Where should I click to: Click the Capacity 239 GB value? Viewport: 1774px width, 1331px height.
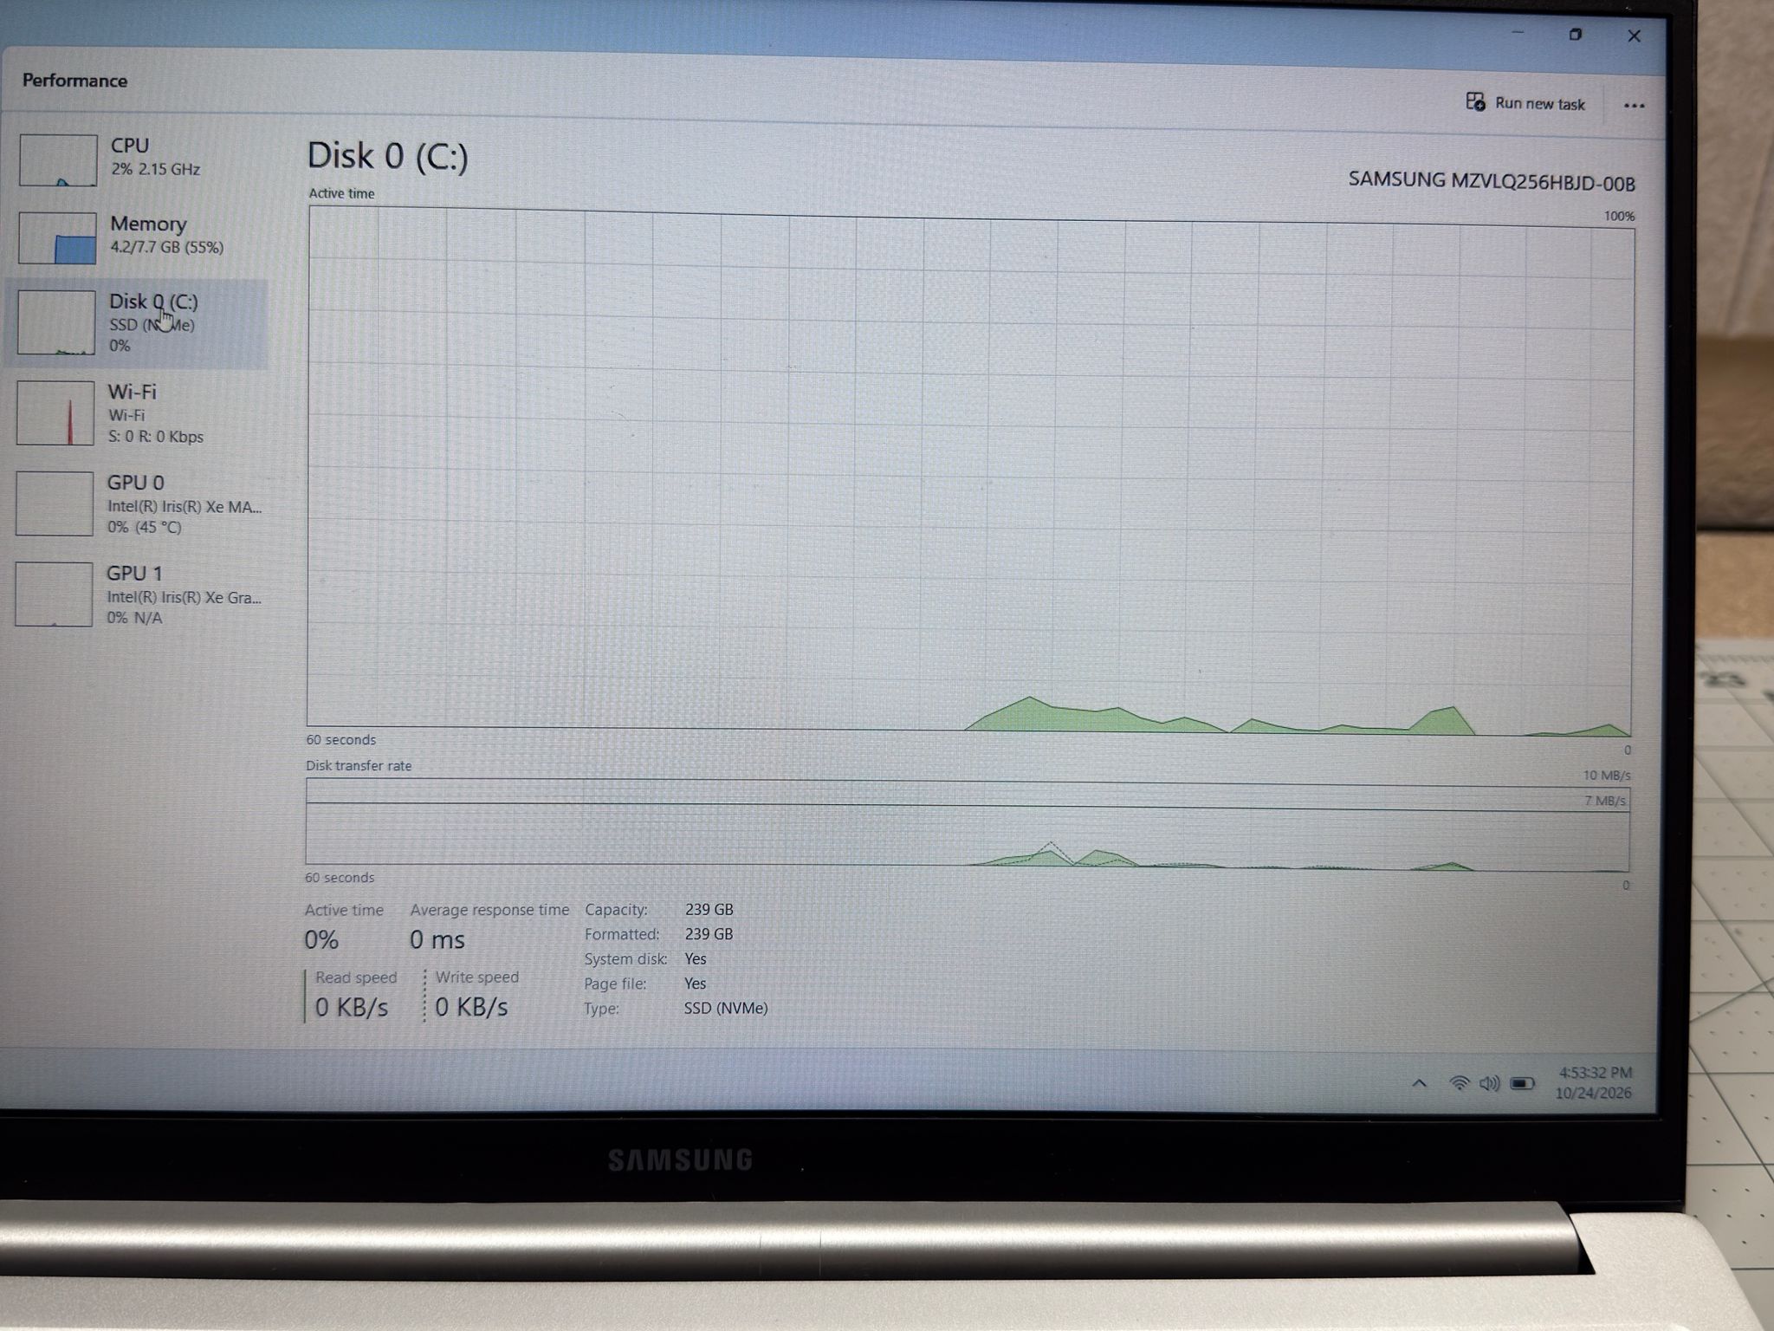[x=709, y=909]
